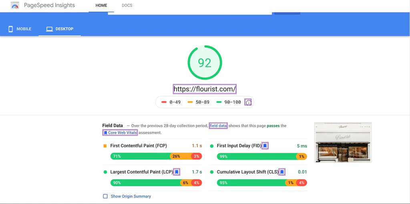Open the DOCS tab
This screenshot has width=410, height=204.
(x=127, y=6)
